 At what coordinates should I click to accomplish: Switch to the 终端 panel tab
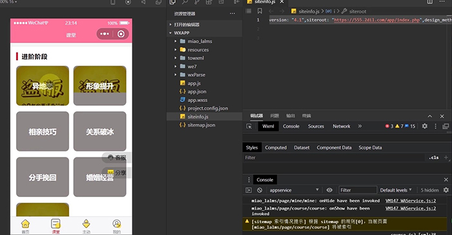click(x=307, y=116)
